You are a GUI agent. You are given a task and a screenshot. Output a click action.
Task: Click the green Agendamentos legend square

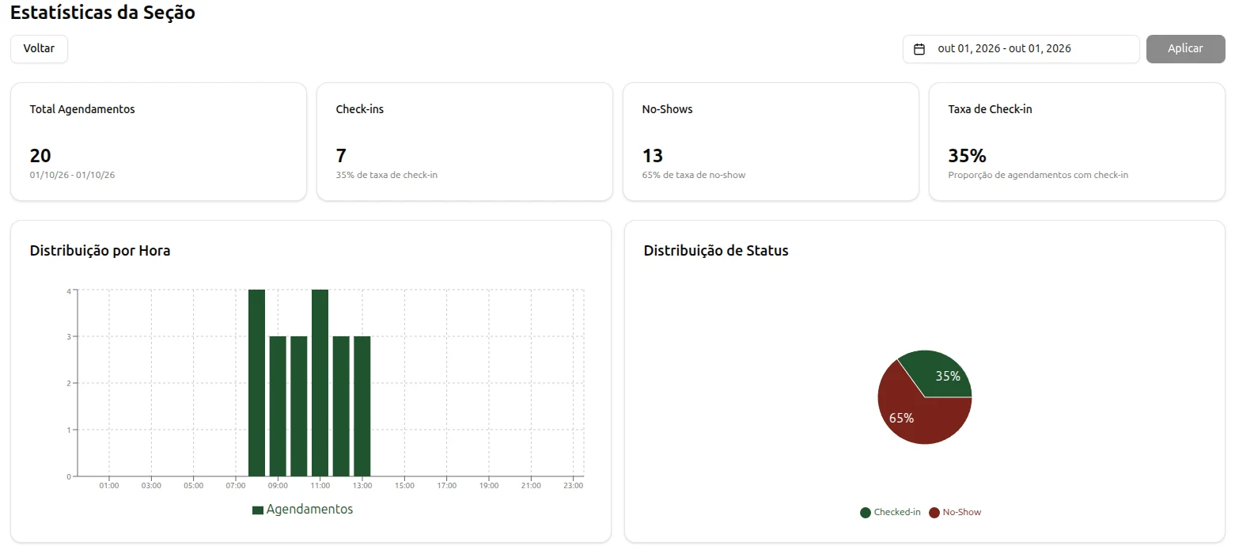258,510
